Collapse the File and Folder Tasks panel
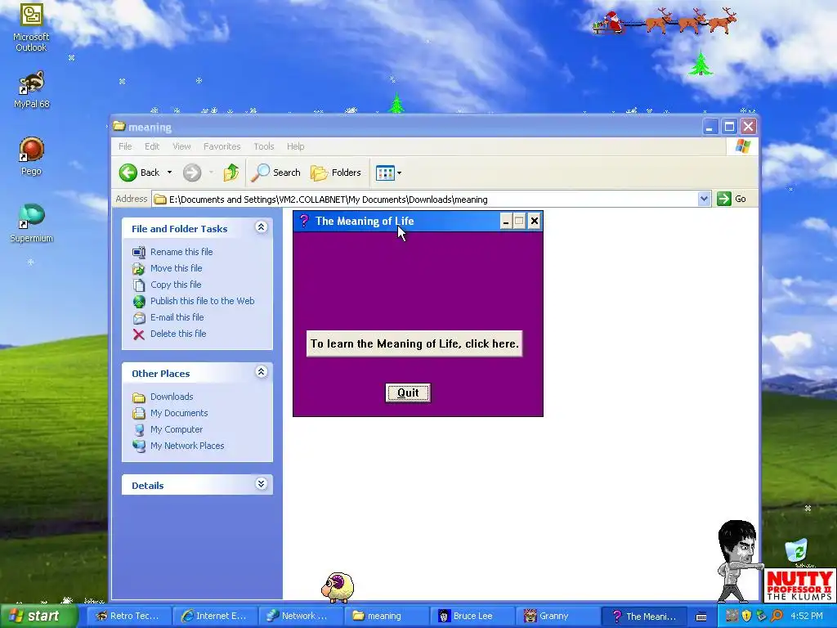This screenshot has height=628, width=837. point(261,227)
